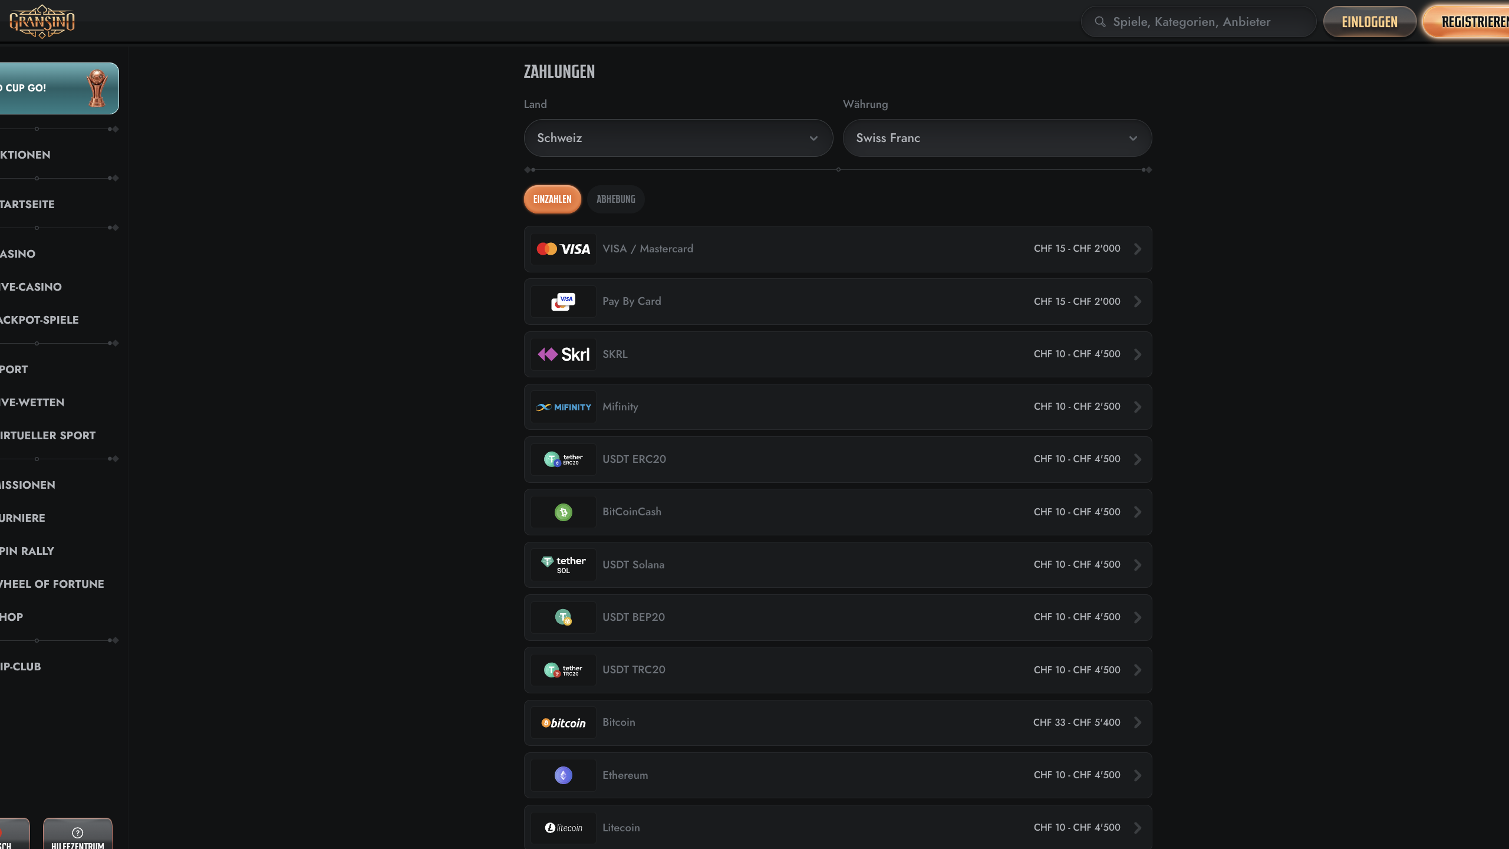Open the Live-Wetten sidebar item

tap(32, 403)
